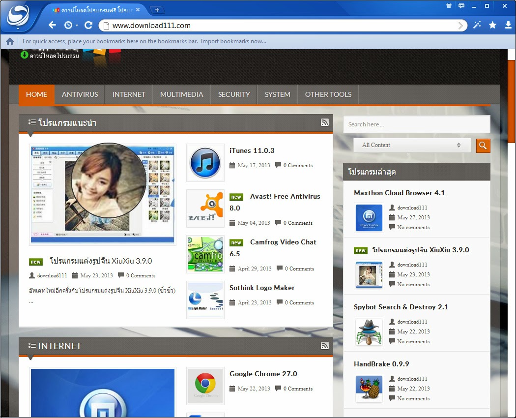Click the home icon on bookmarks bar
The image size is (516, 418).
(x=10, y=41)
